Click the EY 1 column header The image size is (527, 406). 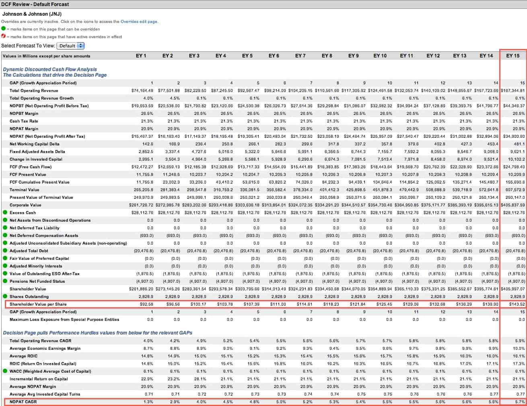(141, 56)
